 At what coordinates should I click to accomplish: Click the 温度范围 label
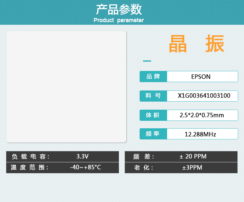tap(30, 168)
